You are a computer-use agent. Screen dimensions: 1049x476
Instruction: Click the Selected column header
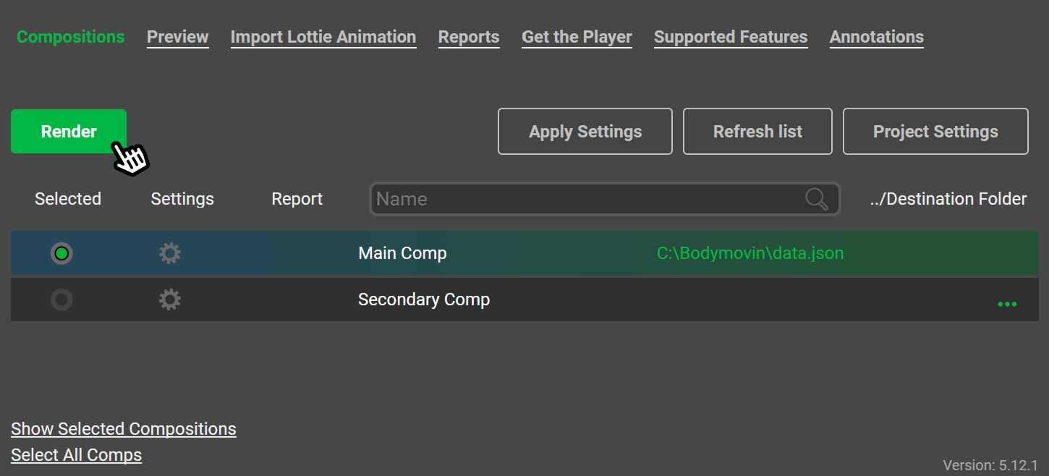[x=68, y=199]
